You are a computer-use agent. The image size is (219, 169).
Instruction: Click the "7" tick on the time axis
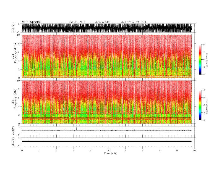[143, 150]
